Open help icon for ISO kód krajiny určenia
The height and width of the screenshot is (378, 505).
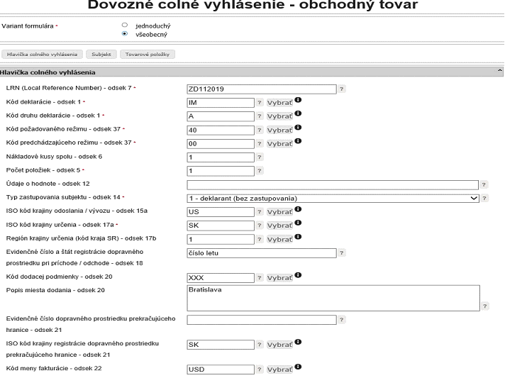pyautogui.click(x=260, y=225)
